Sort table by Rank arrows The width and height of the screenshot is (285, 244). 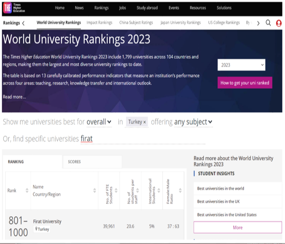[27, 190]
